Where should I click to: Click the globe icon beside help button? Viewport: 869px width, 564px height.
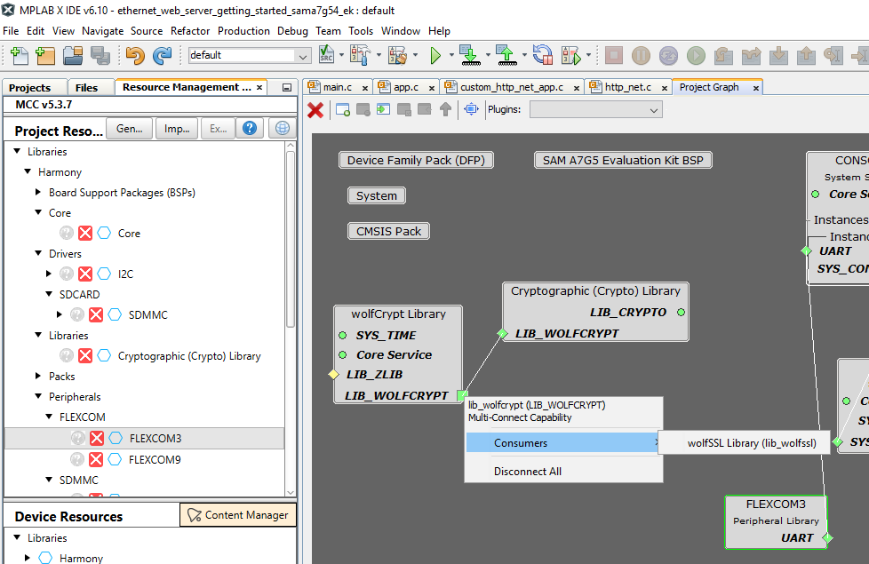point(282,129)
